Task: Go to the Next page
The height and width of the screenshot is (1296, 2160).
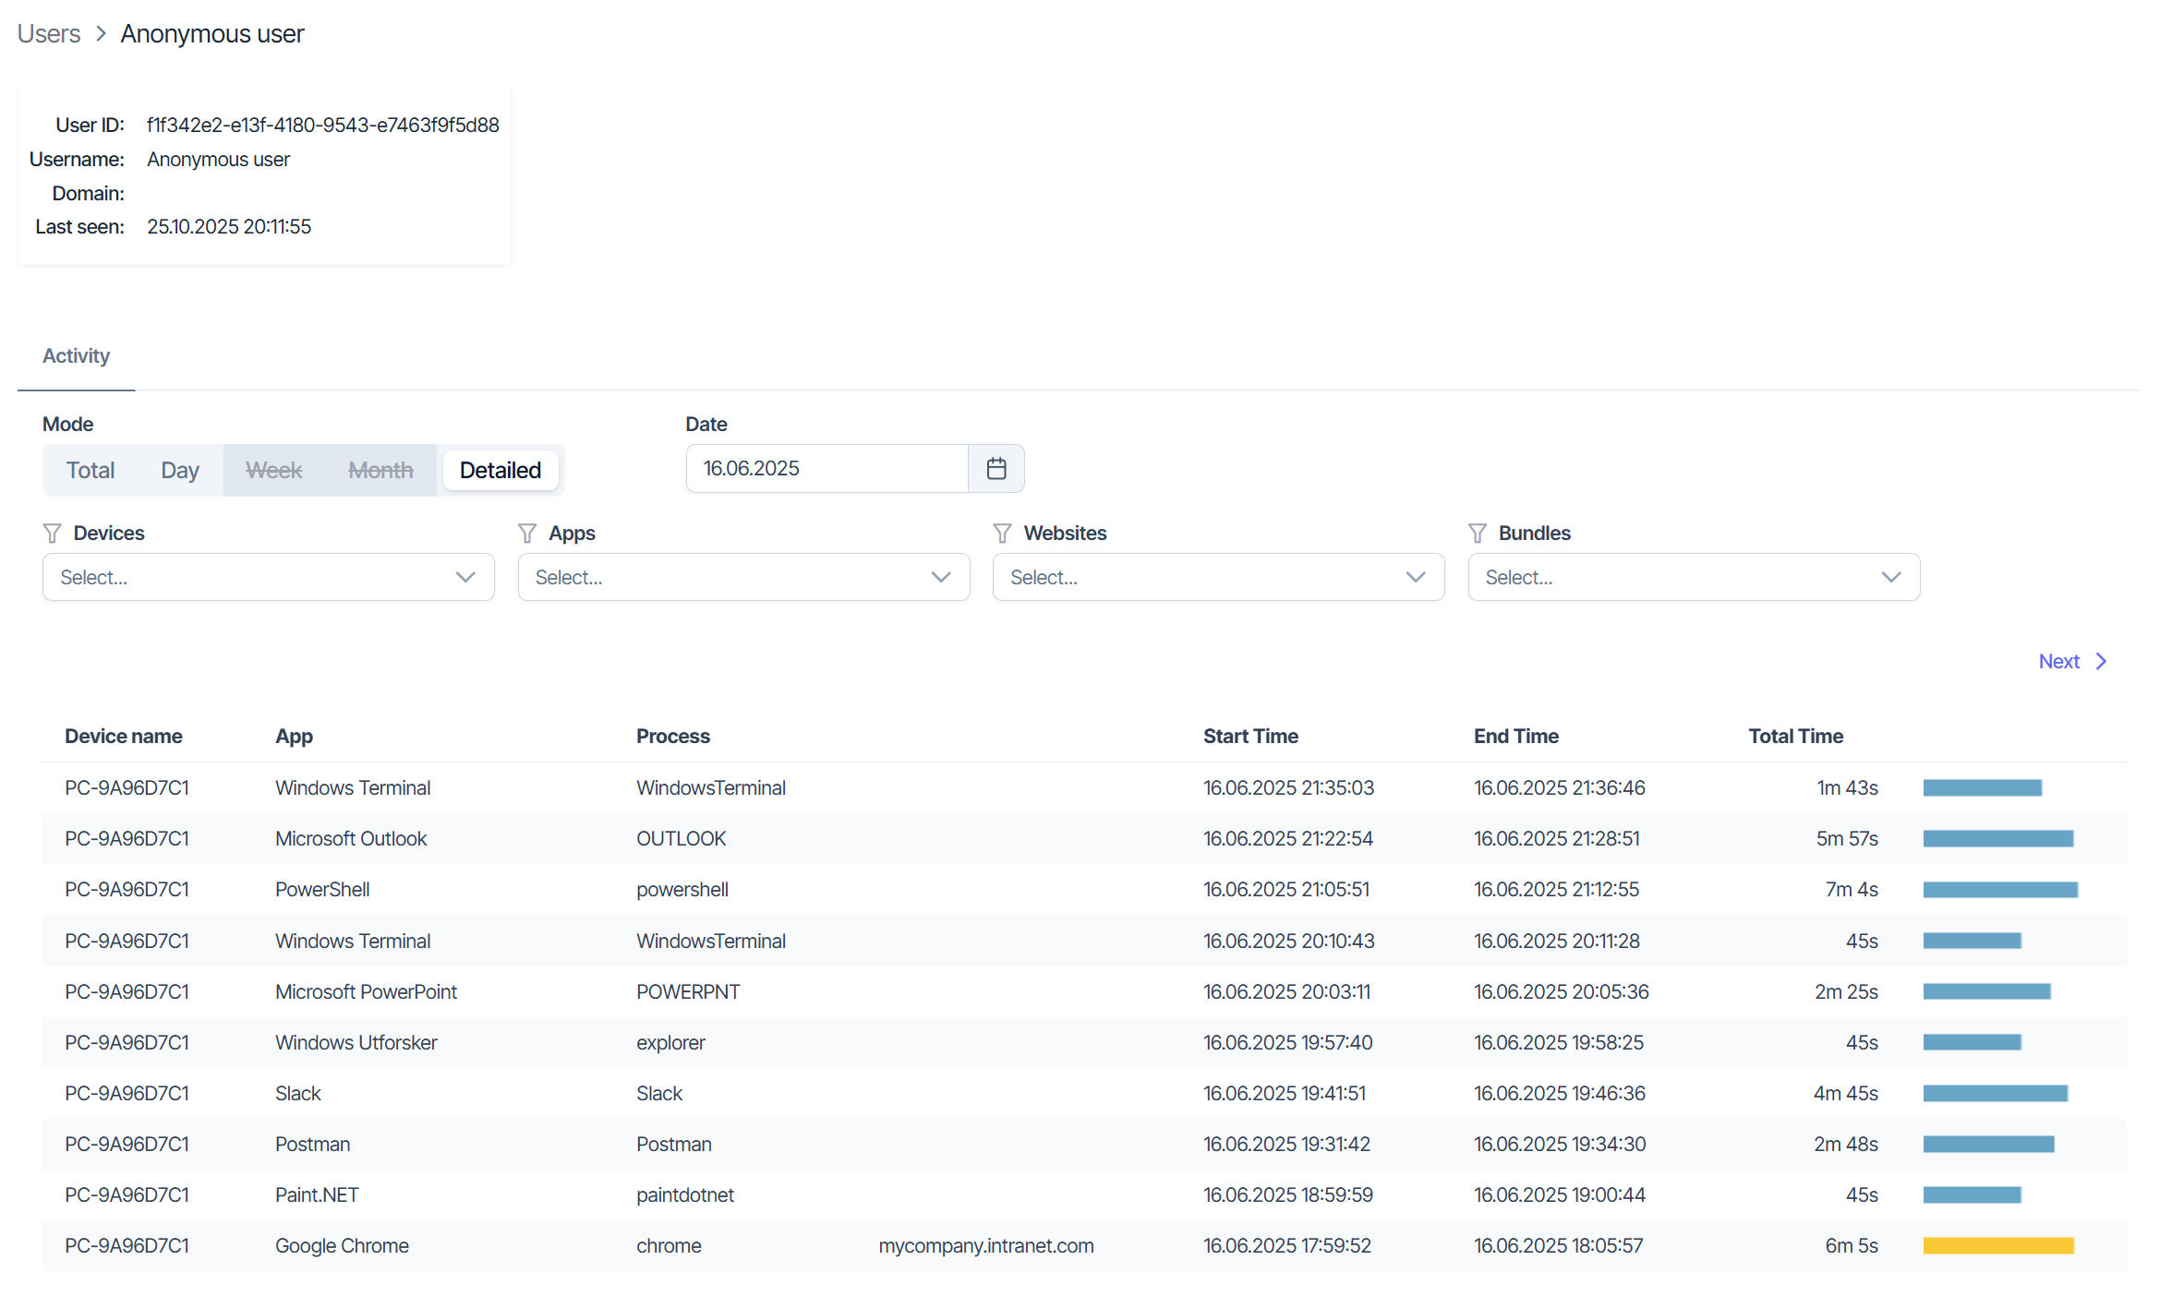Action: pyautogui.click(x=2072, y=661)
